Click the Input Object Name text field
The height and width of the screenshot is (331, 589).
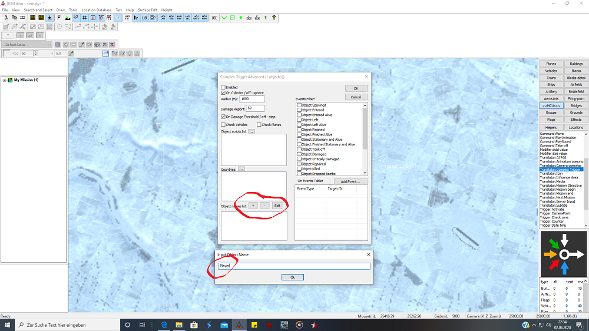pos(294,266)
